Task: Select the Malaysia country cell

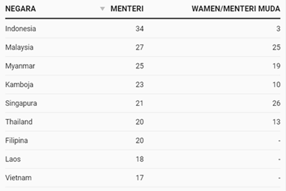Action: click(x=20, y=47)
